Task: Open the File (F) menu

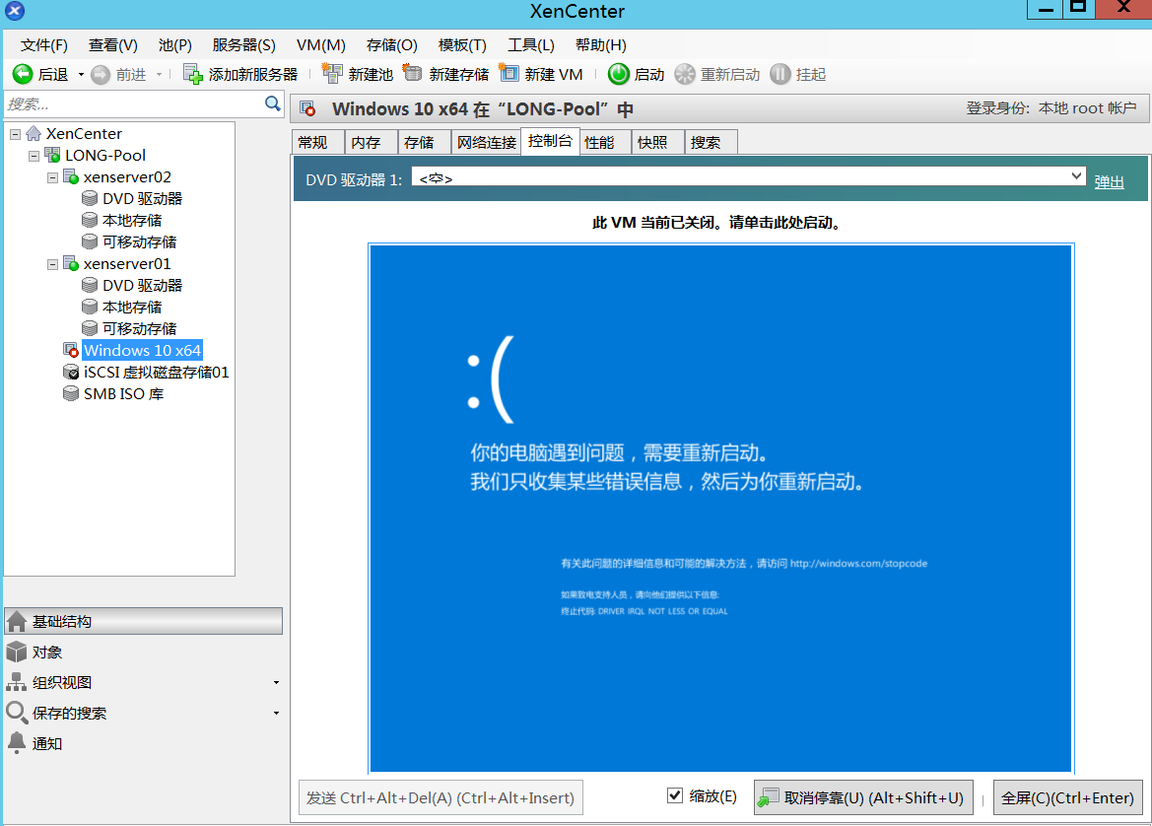Action: click(x=43, y=45)
